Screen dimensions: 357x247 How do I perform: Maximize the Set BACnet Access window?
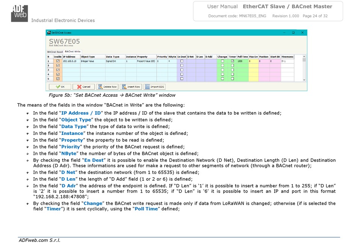293,33
